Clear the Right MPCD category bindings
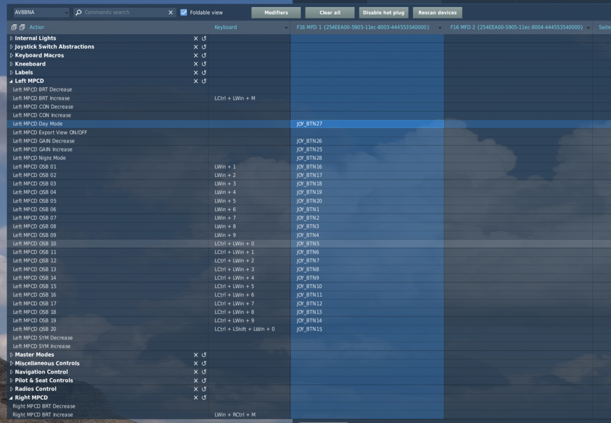The height and width of the screenshot is (423, 611). 196,398
